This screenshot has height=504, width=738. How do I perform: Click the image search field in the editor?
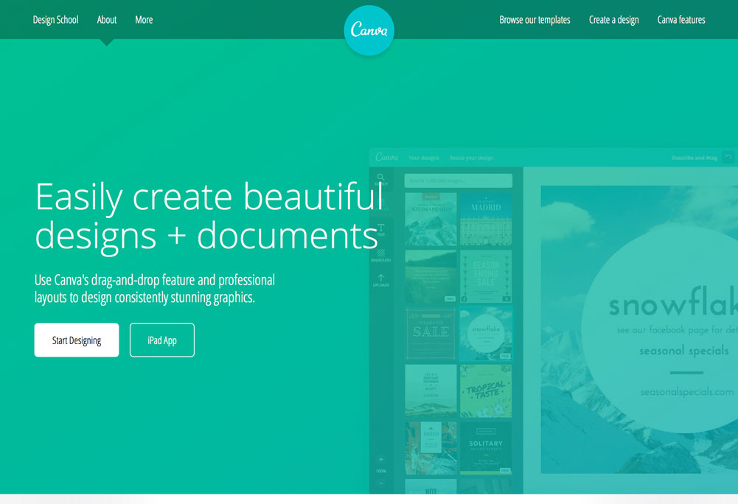(459, 181)
